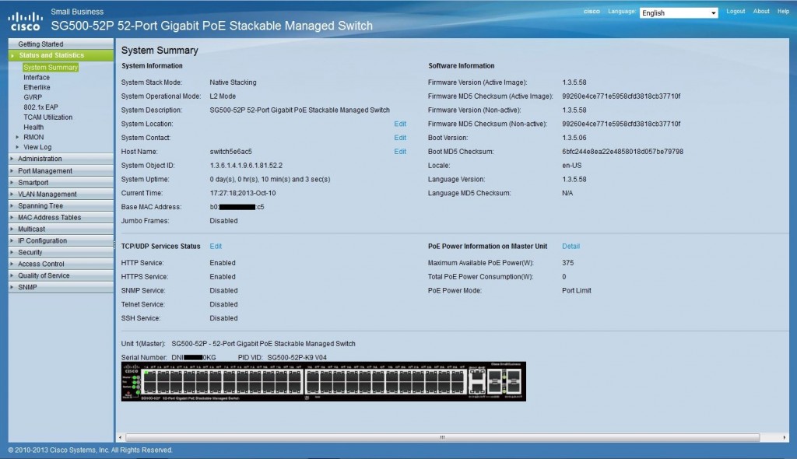Edit the Host Name
Viewport: 797px width, 459px height.
(x=400, y=152)
